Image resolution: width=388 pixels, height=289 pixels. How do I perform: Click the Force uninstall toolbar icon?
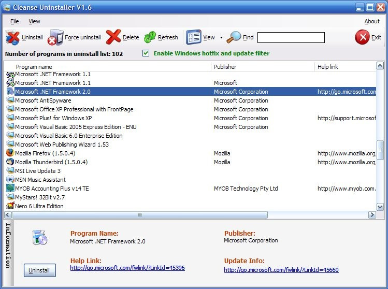[x=55, y=37]
